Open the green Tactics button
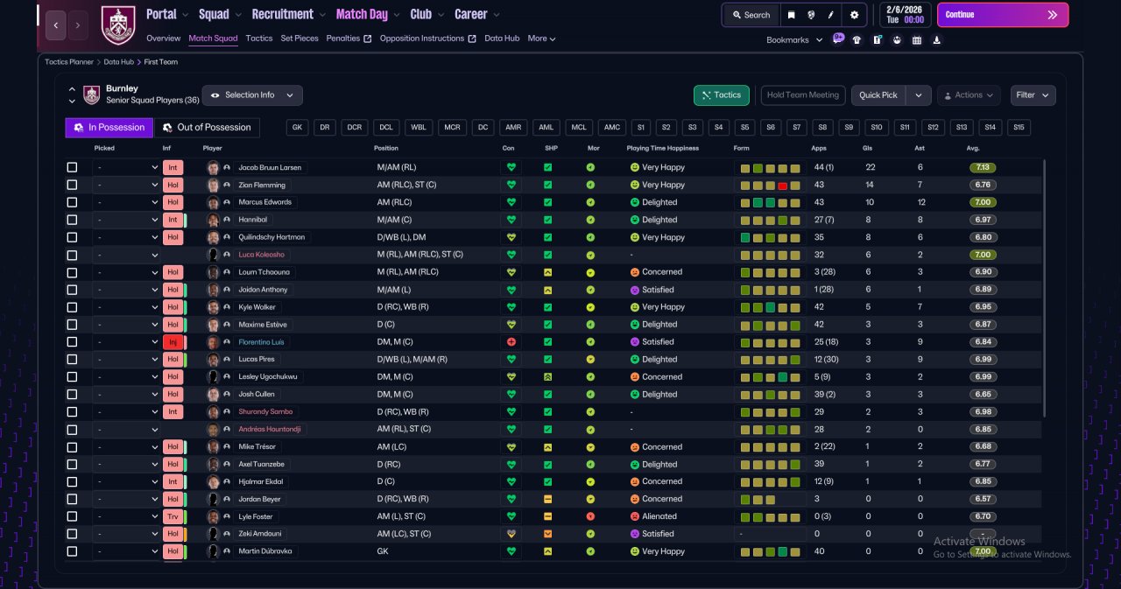This screenshot has width=1121, height=589. click(x=722, y=95)
